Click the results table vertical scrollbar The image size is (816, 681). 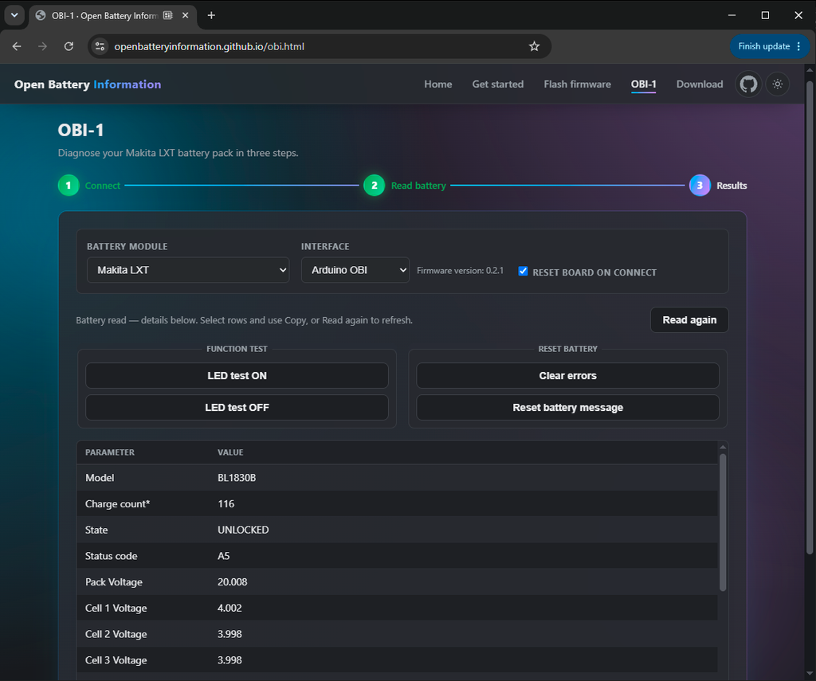(x=722, y=522)
